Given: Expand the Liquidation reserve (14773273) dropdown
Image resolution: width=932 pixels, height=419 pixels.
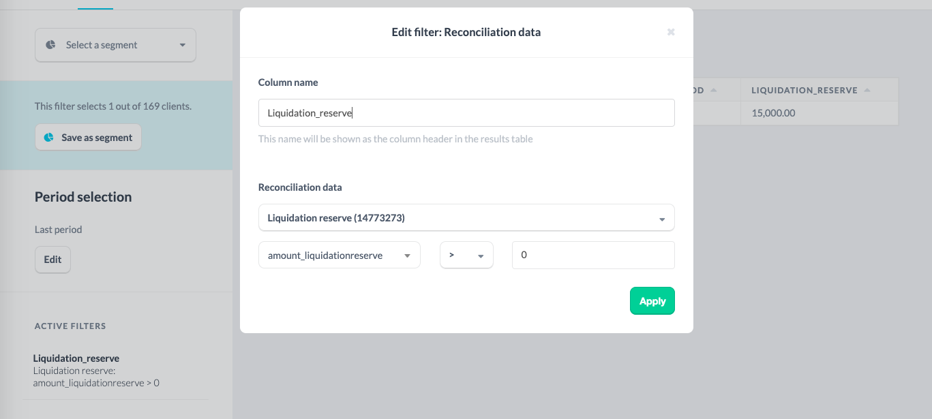Looking at the screenshot, I should point(466,218).
